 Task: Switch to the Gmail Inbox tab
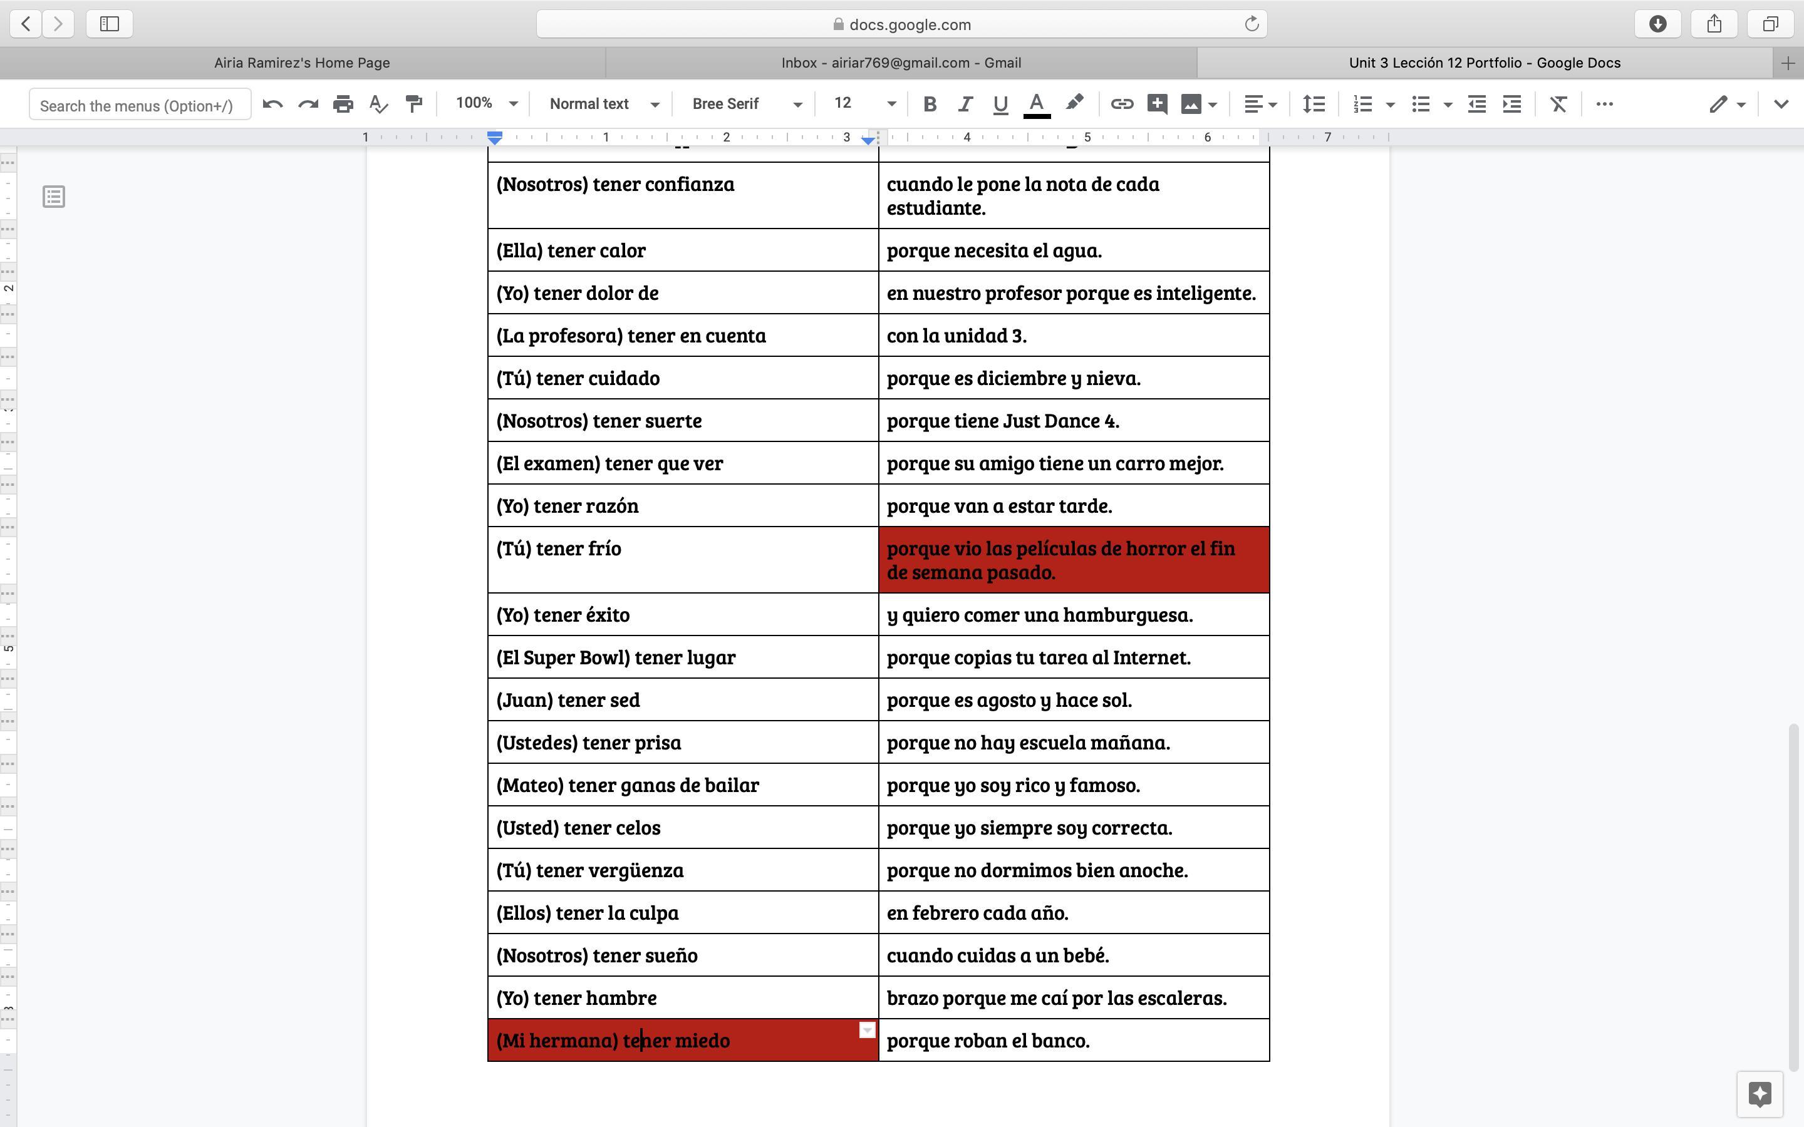click(901, 63)
